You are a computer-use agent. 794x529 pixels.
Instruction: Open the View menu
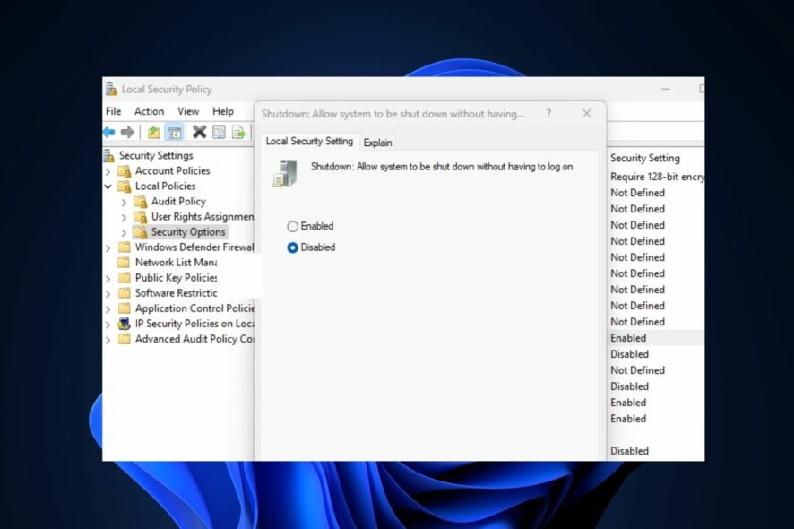(188, 110)
